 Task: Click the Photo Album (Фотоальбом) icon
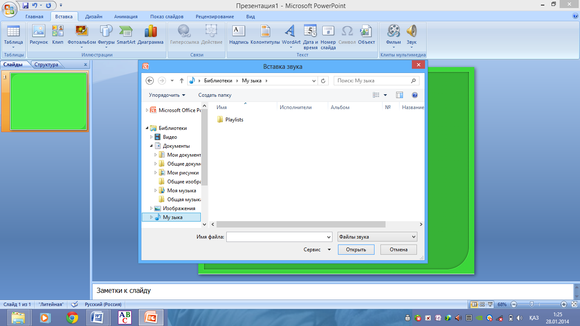(82, 31)
